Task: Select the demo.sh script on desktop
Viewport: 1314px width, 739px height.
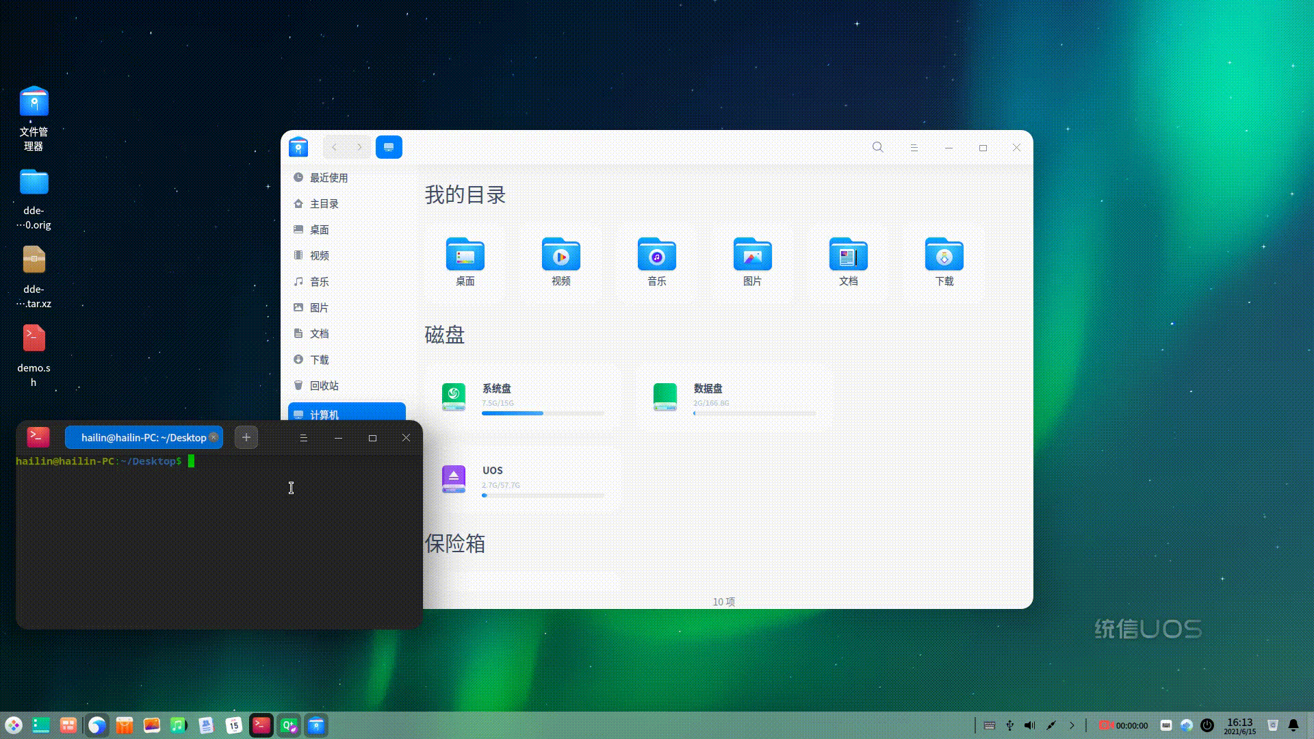Action: click(x=34, y=356)
